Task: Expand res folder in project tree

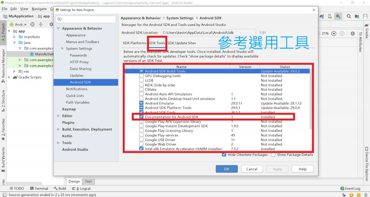Action: (14, 71)
